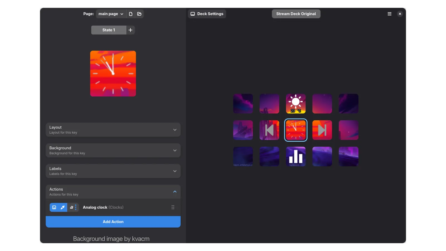Screen dimensions: 446x251
Task: Open Deck Settings
Action: pos(207,14)
